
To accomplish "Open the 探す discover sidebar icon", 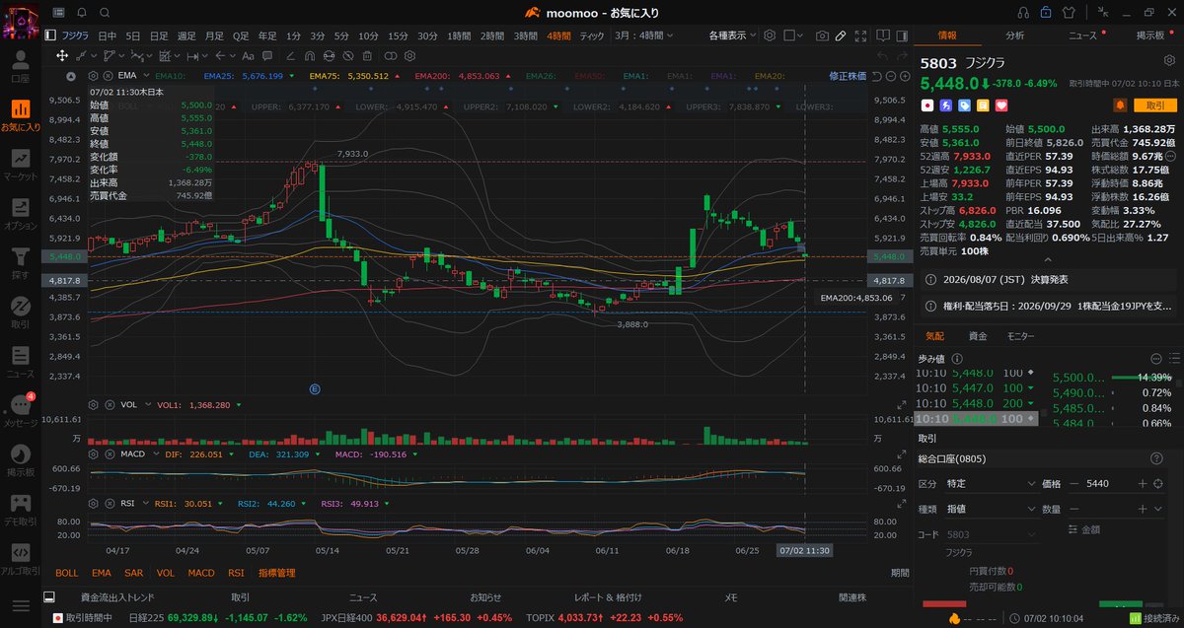I will point(20,262).
